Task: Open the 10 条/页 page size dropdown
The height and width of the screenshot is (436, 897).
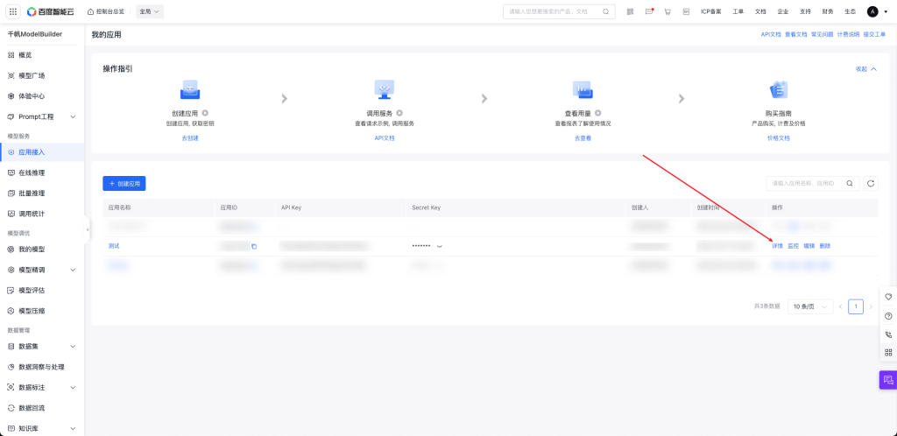Action: pos(810,306)
